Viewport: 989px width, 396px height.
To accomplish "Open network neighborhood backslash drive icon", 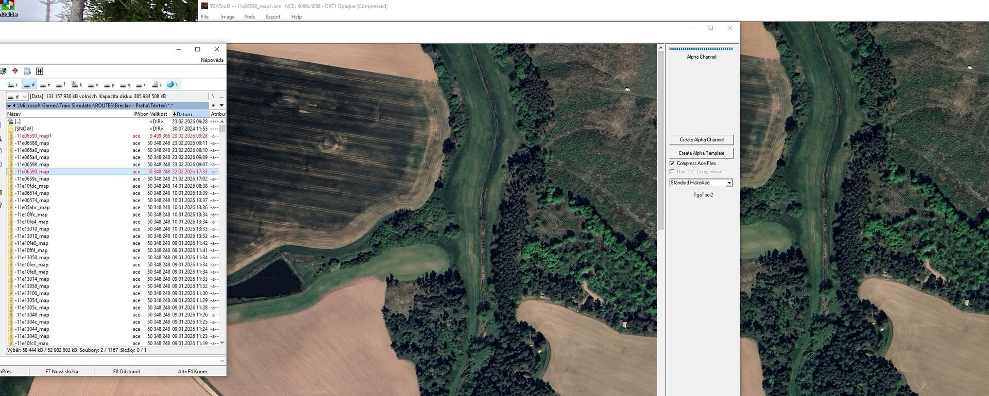I will click(173, 85).
